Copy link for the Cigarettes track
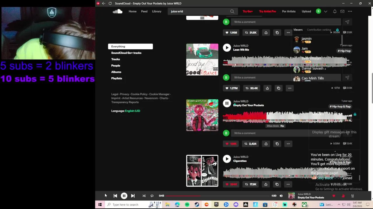The image size is (373, 209). pyautogui.click(x=277, y=184)
